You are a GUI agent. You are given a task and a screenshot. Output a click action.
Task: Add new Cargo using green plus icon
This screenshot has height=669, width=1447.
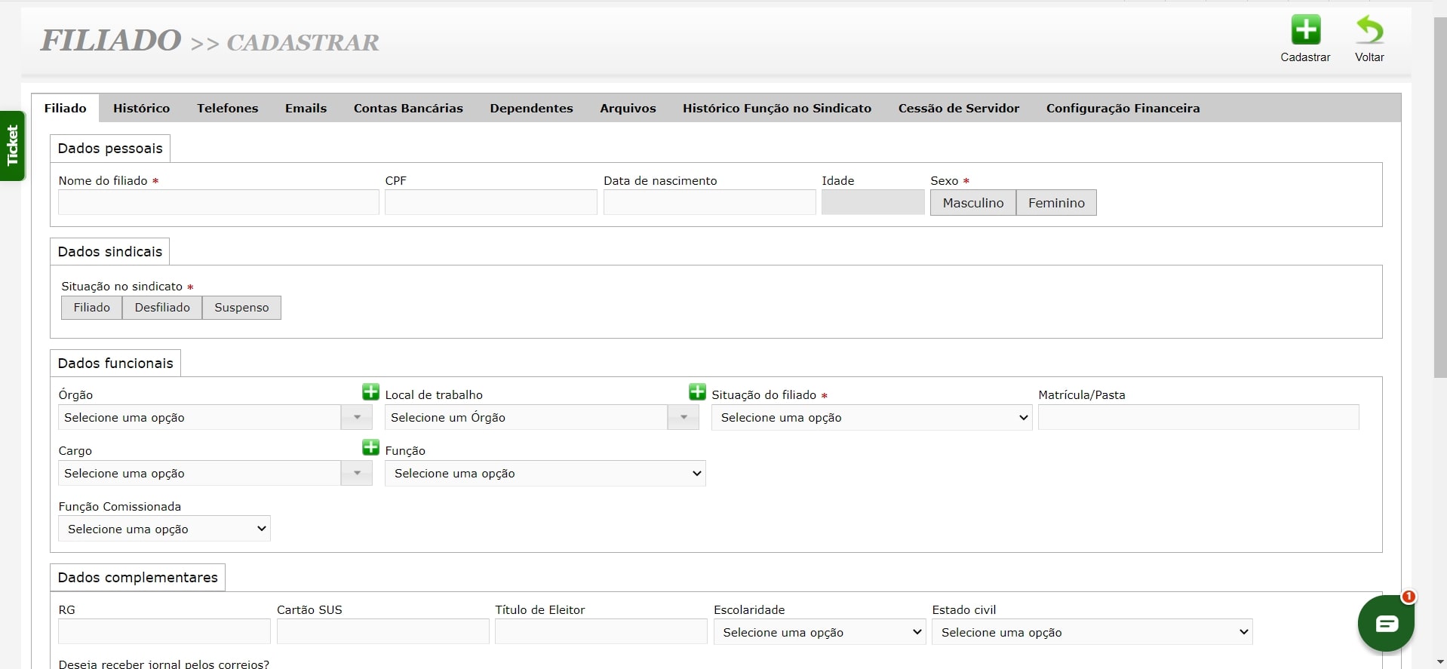pos(370,448)
